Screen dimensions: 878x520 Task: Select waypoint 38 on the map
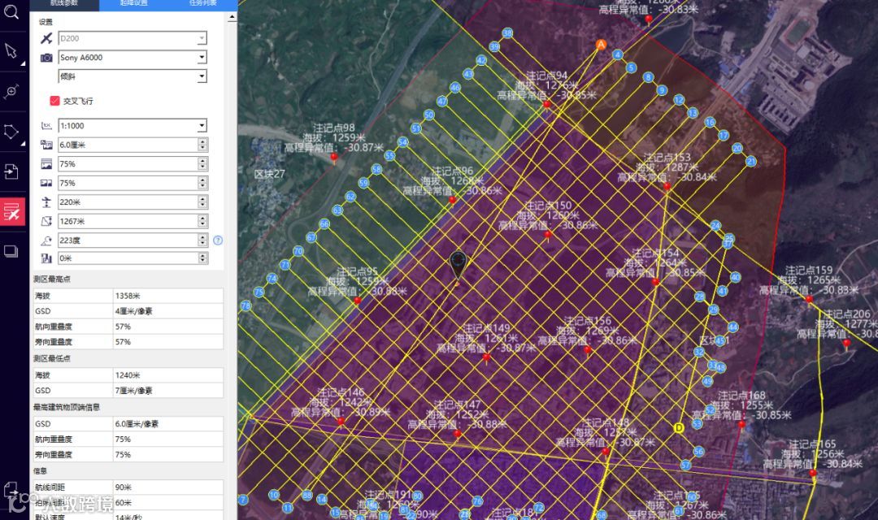[507, 32]
